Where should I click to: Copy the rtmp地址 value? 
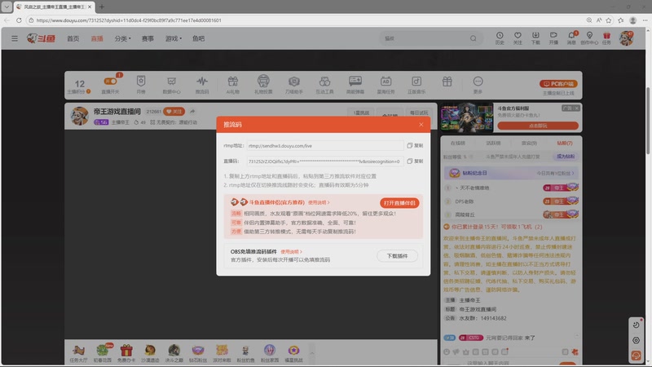[x=415, y=146]
